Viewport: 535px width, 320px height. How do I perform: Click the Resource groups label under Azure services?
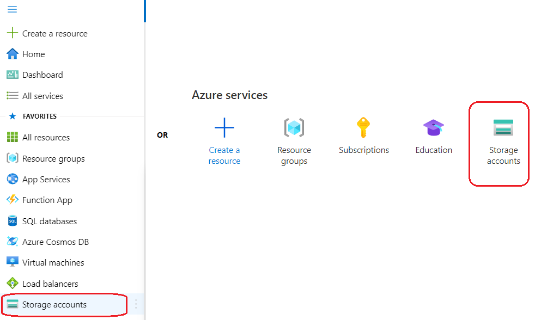(x=294, y=156)
